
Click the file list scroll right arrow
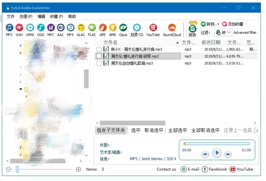[255, 123]
